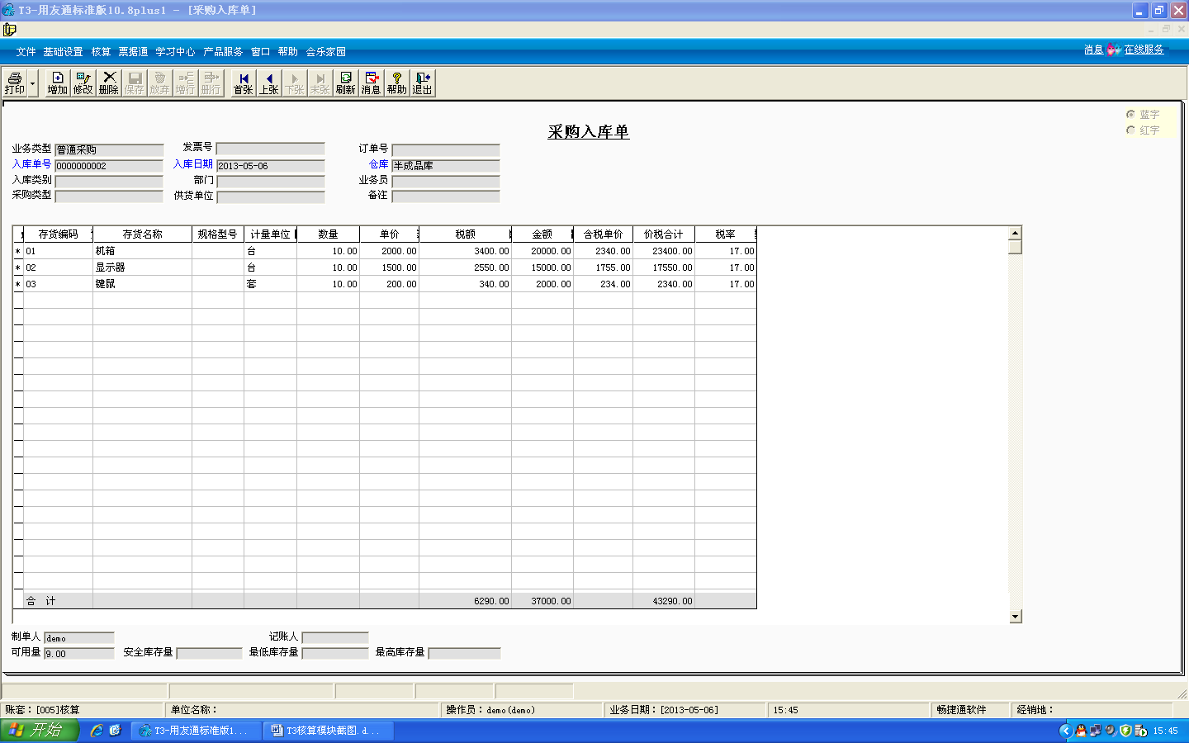Click the 帮助 help toolbar icon
The image size is (1189, 743).
pyautogui.click(x=396, y=83)
